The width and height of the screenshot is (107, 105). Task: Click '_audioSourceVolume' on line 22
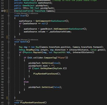(60, 32)
